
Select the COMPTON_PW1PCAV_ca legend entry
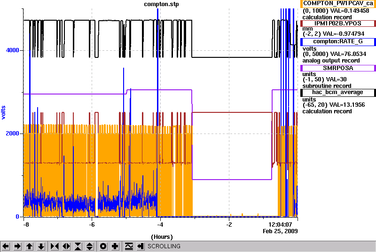(338, 4)
